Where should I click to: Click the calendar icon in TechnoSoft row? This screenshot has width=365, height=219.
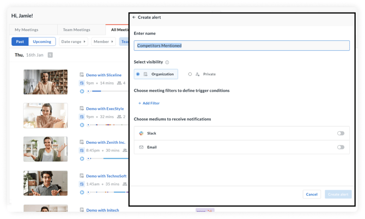[82, 184]
